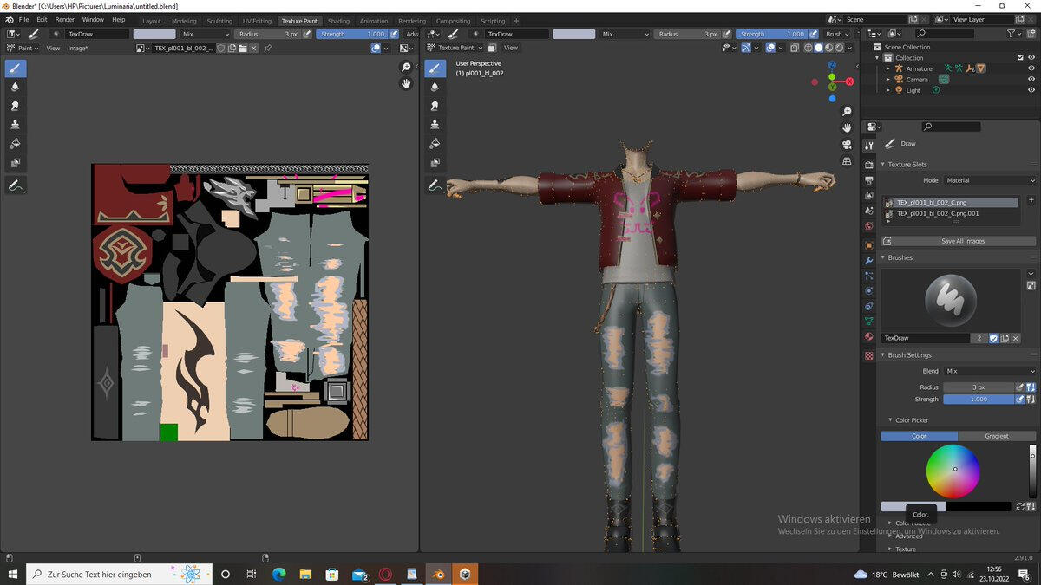Image resolution: width=1041 pixels, height=585 pixels.
Task: Open the Render menu
Action: 65,19
